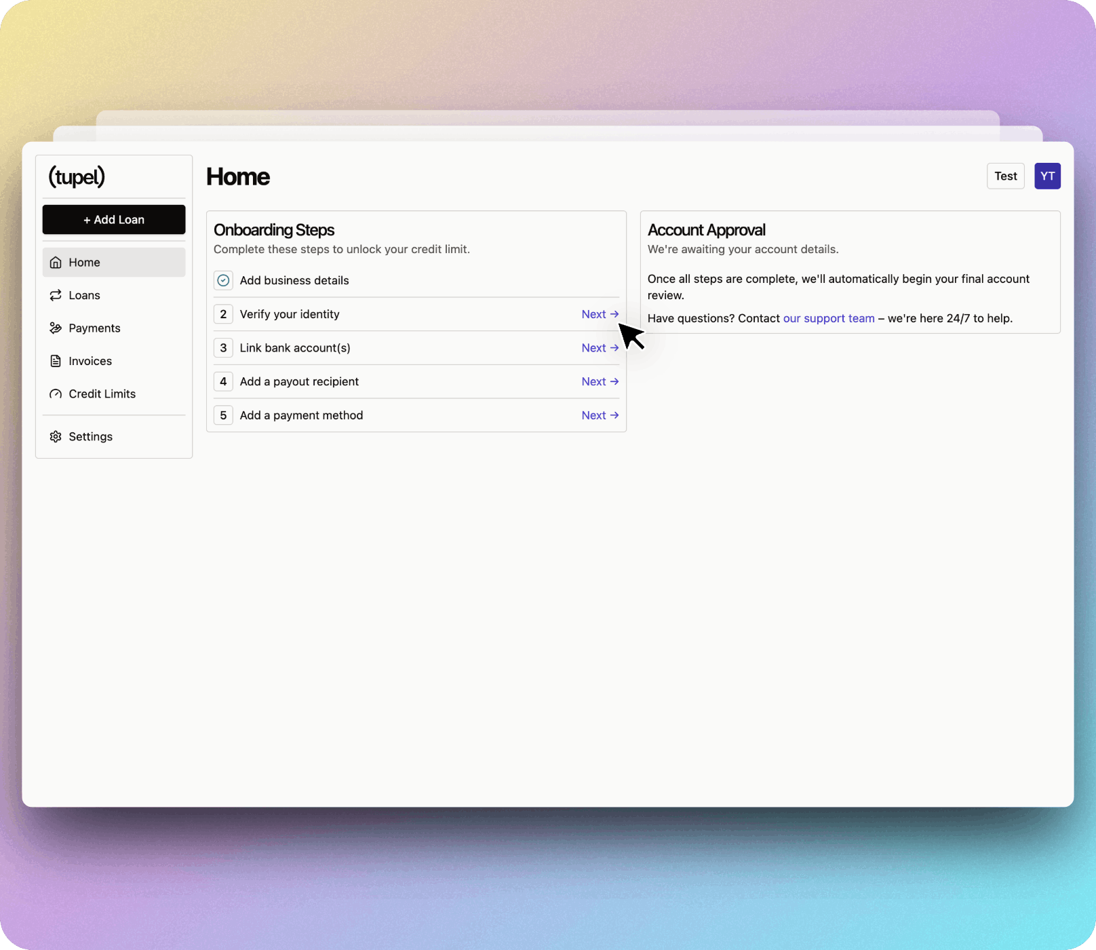
Task: Click the Settings gear icon
Action: (56, 437)
